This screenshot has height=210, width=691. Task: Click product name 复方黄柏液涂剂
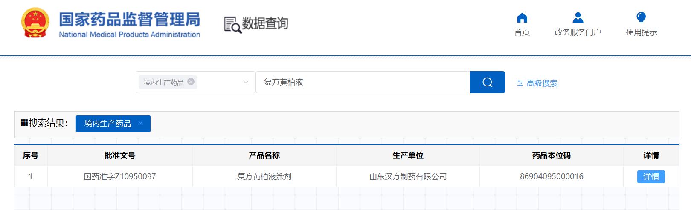click(x=264, y=177)
